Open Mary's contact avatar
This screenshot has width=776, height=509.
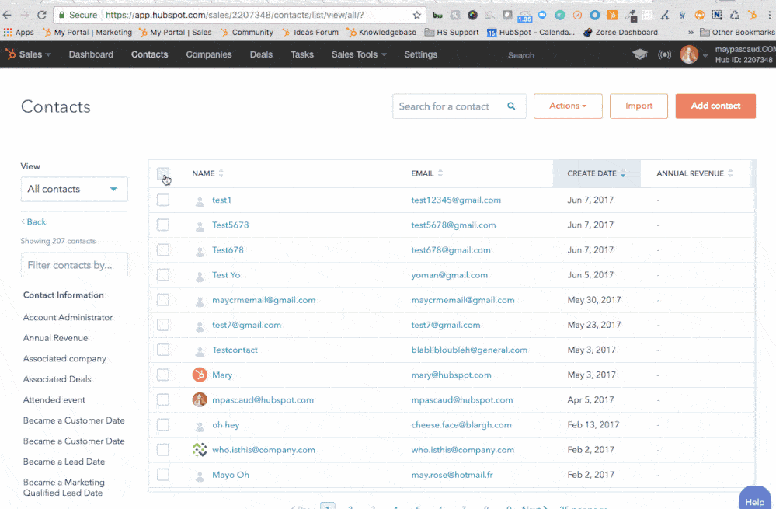(199, 375)
